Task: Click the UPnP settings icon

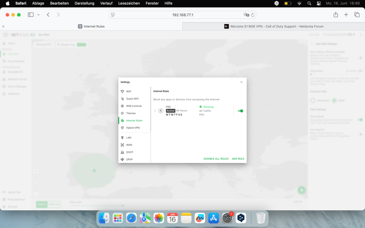Action: (122, 160)
